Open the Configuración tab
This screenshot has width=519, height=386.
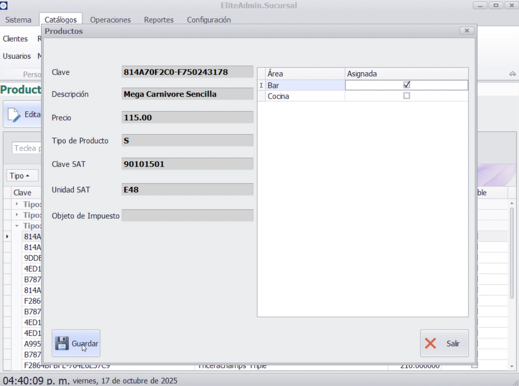[x=209, y=20]
